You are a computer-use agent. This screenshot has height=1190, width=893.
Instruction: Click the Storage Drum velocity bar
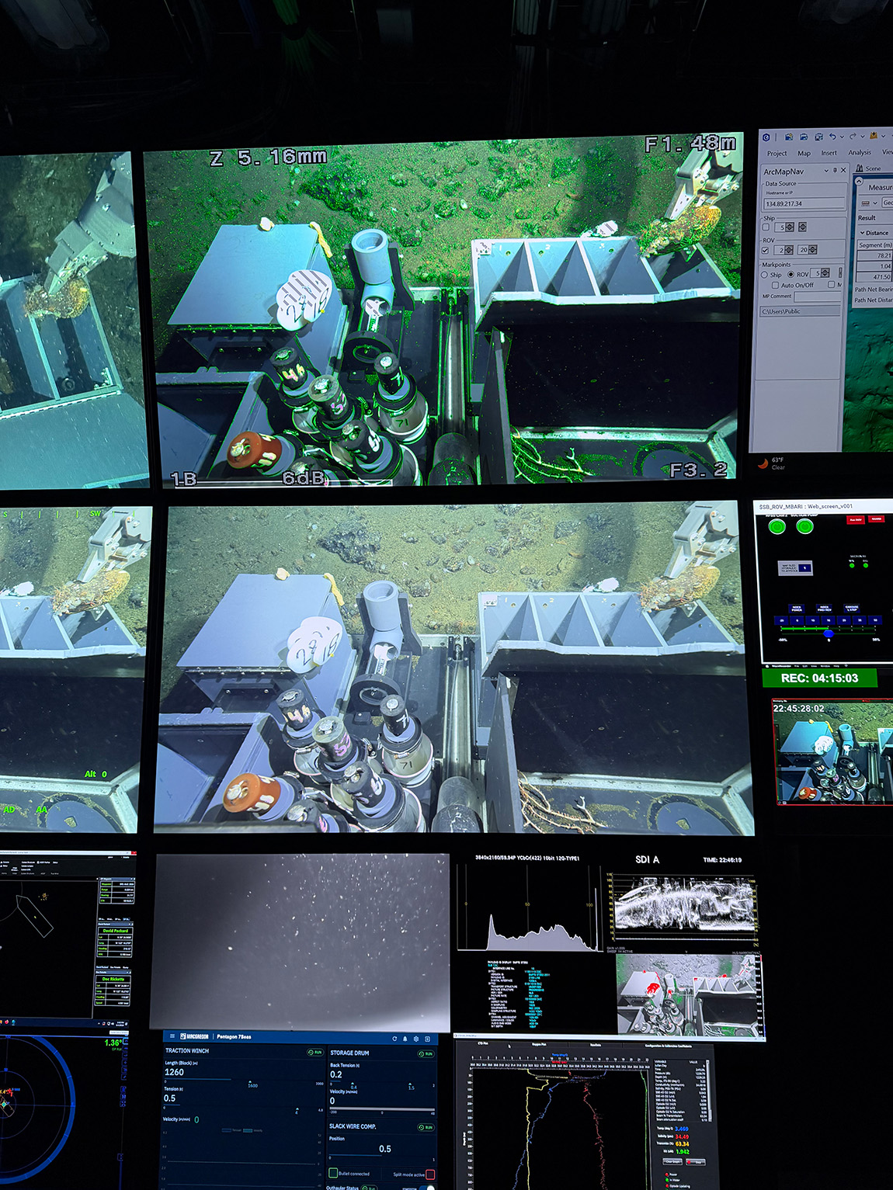point(382,1109)
